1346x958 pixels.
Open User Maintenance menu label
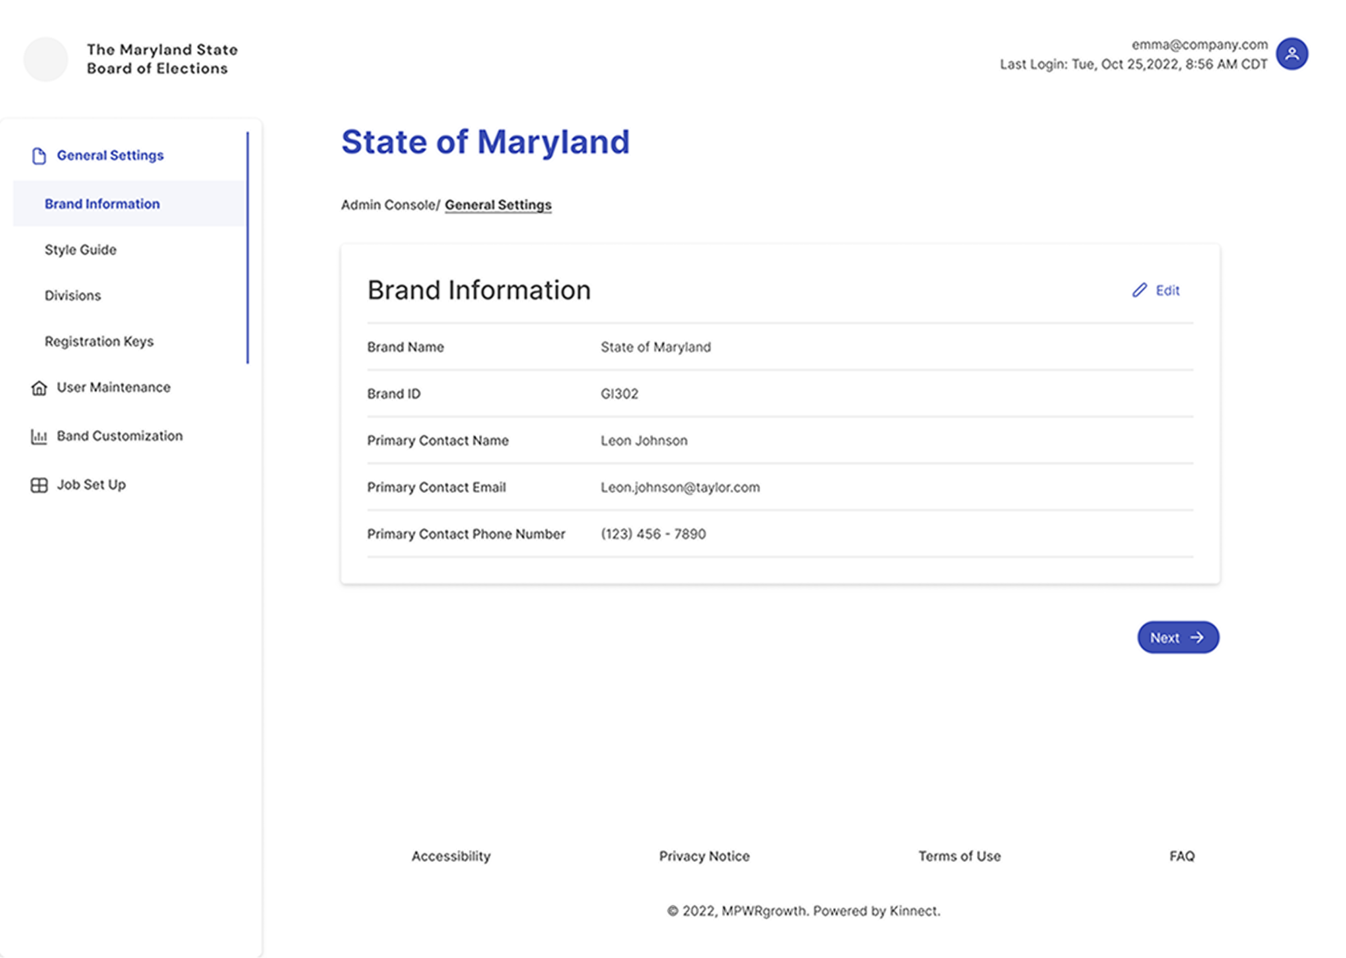coord(114,387)
